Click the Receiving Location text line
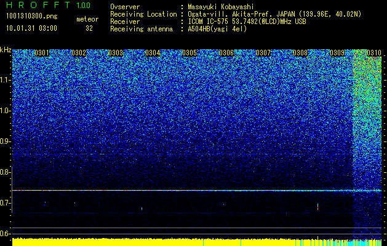 tap(236, 14)
